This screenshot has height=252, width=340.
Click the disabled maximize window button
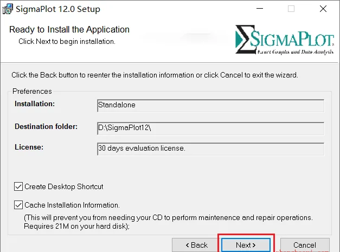point(291,9)
